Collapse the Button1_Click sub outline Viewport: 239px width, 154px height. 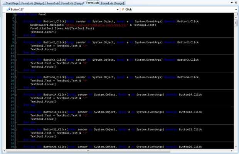[x=15, y=22]
